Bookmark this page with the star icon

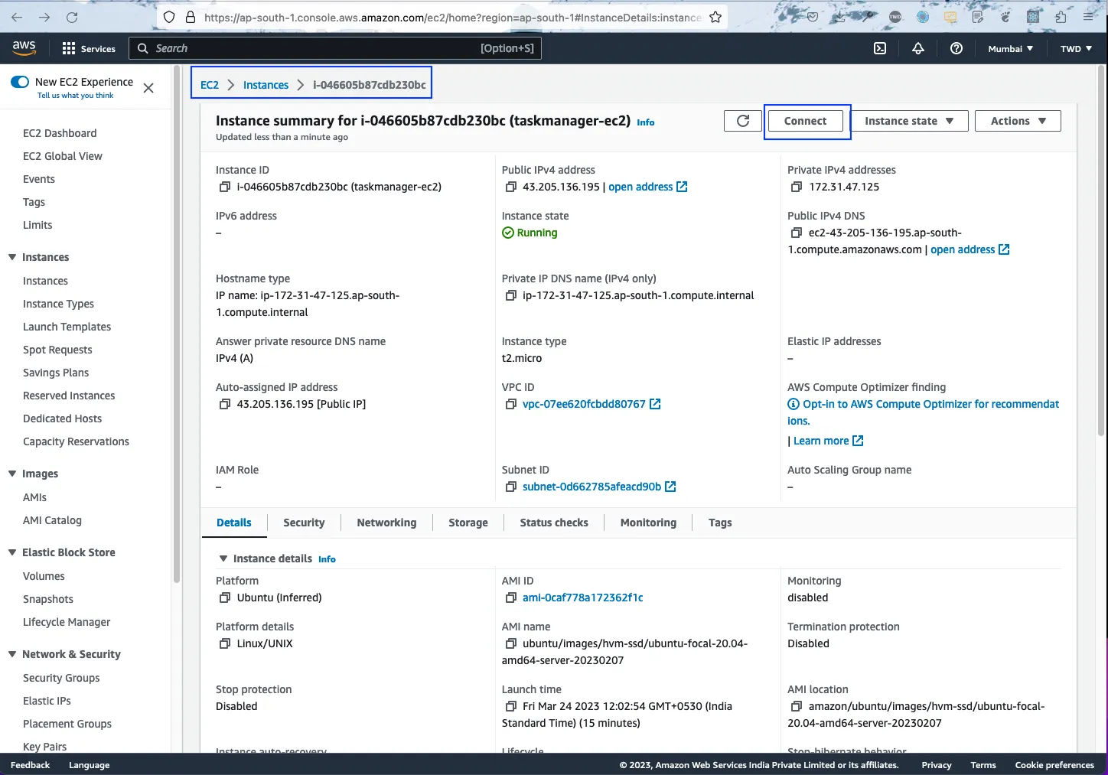tap(715, 17)
